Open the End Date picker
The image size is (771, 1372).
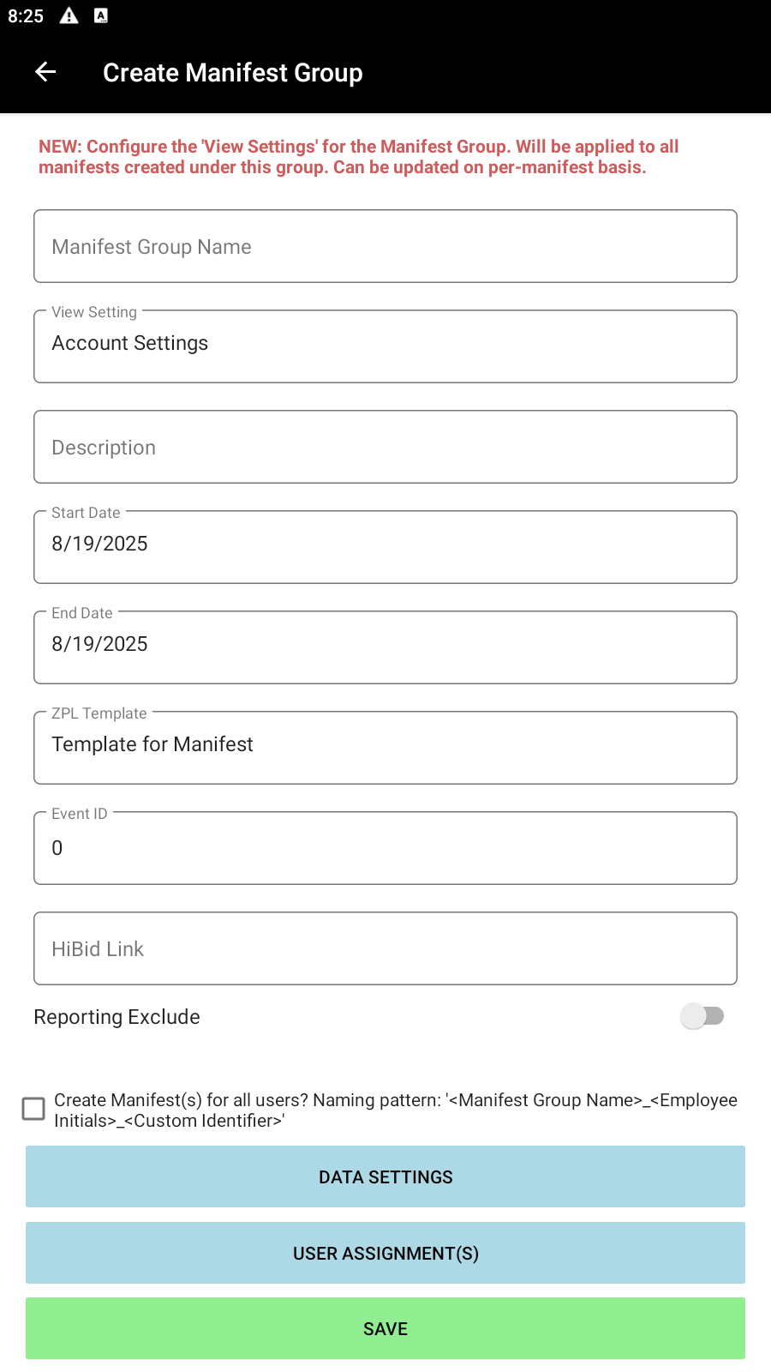385,647
